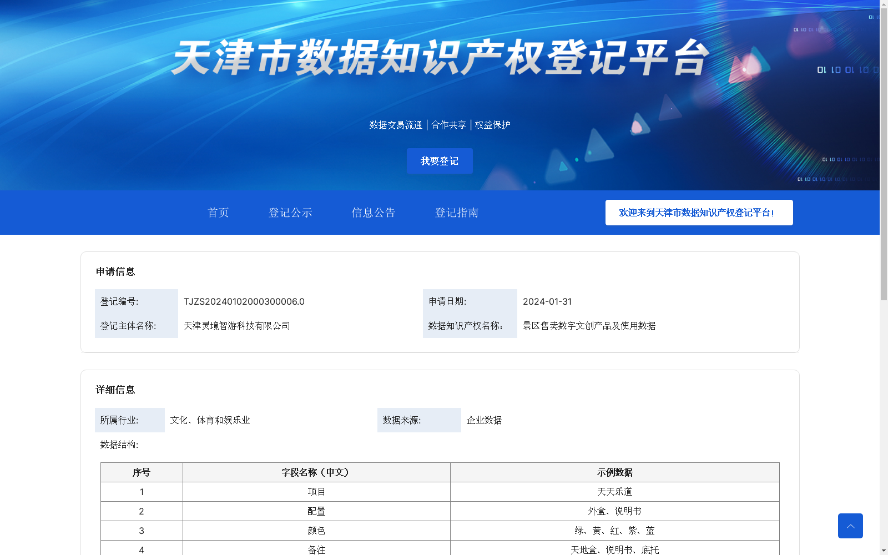Click the slogan text 合作共享
The image size is (888, 555).
point(448,125)
